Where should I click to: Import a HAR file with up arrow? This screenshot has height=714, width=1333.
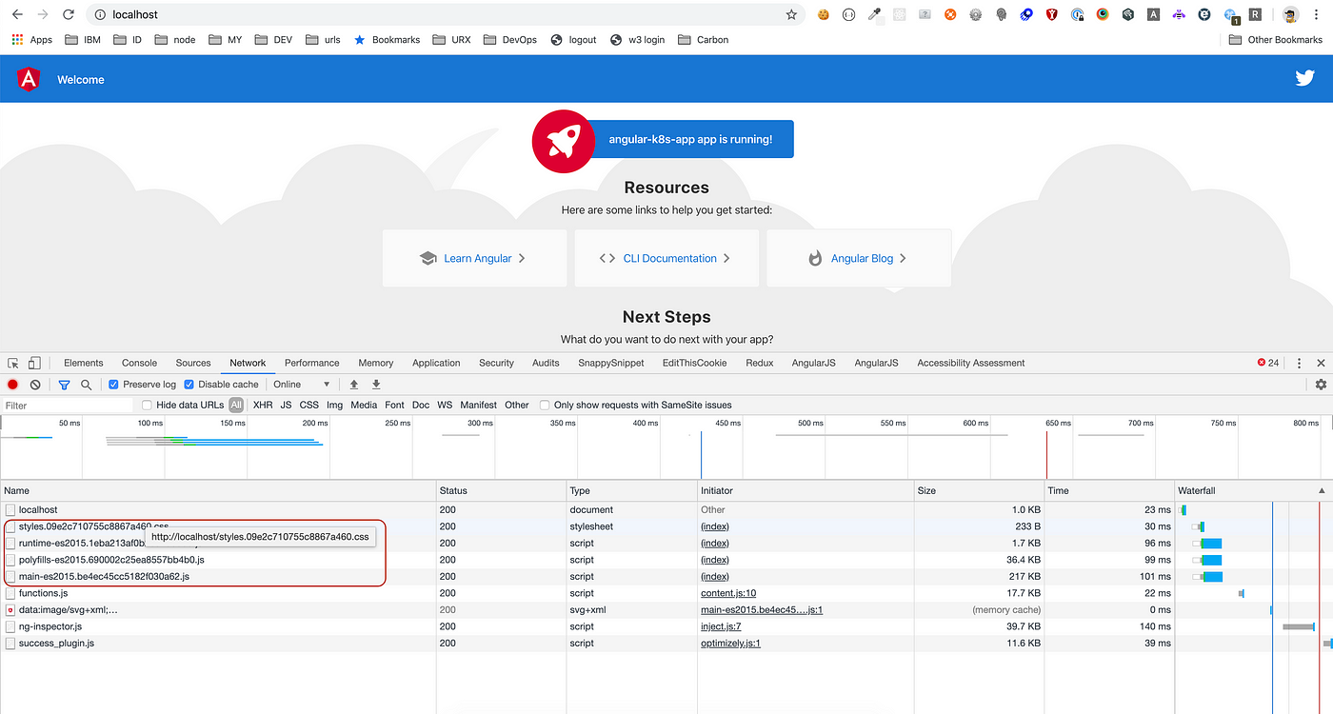(x=354, y=385)
